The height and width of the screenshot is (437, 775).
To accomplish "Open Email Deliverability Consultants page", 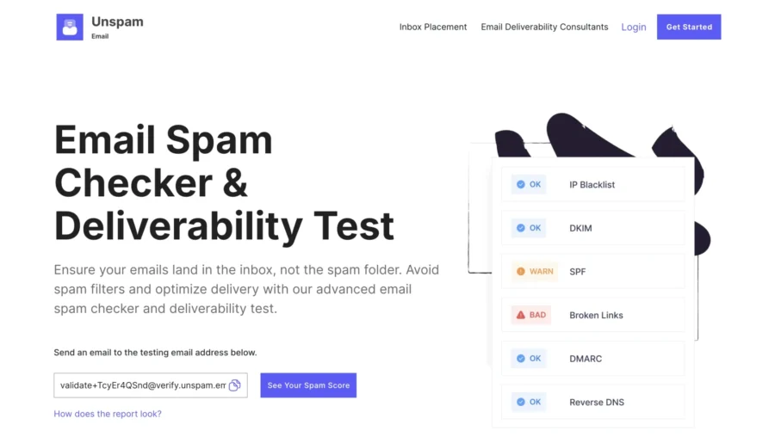I will 544,27.
